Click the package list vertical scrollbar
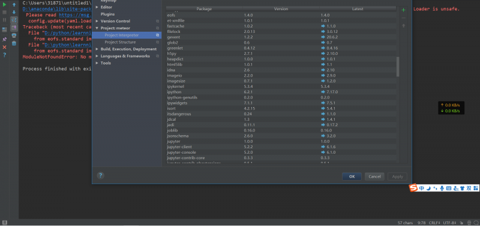Screen dimensions: 480x226 [x=398, y=66]
